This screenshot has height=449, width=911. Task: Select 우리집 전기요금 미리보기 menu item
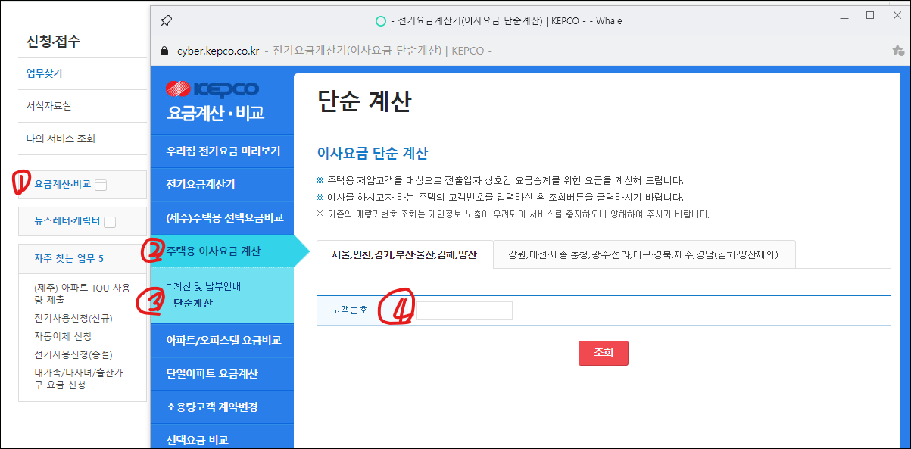(x=222, y=151)
